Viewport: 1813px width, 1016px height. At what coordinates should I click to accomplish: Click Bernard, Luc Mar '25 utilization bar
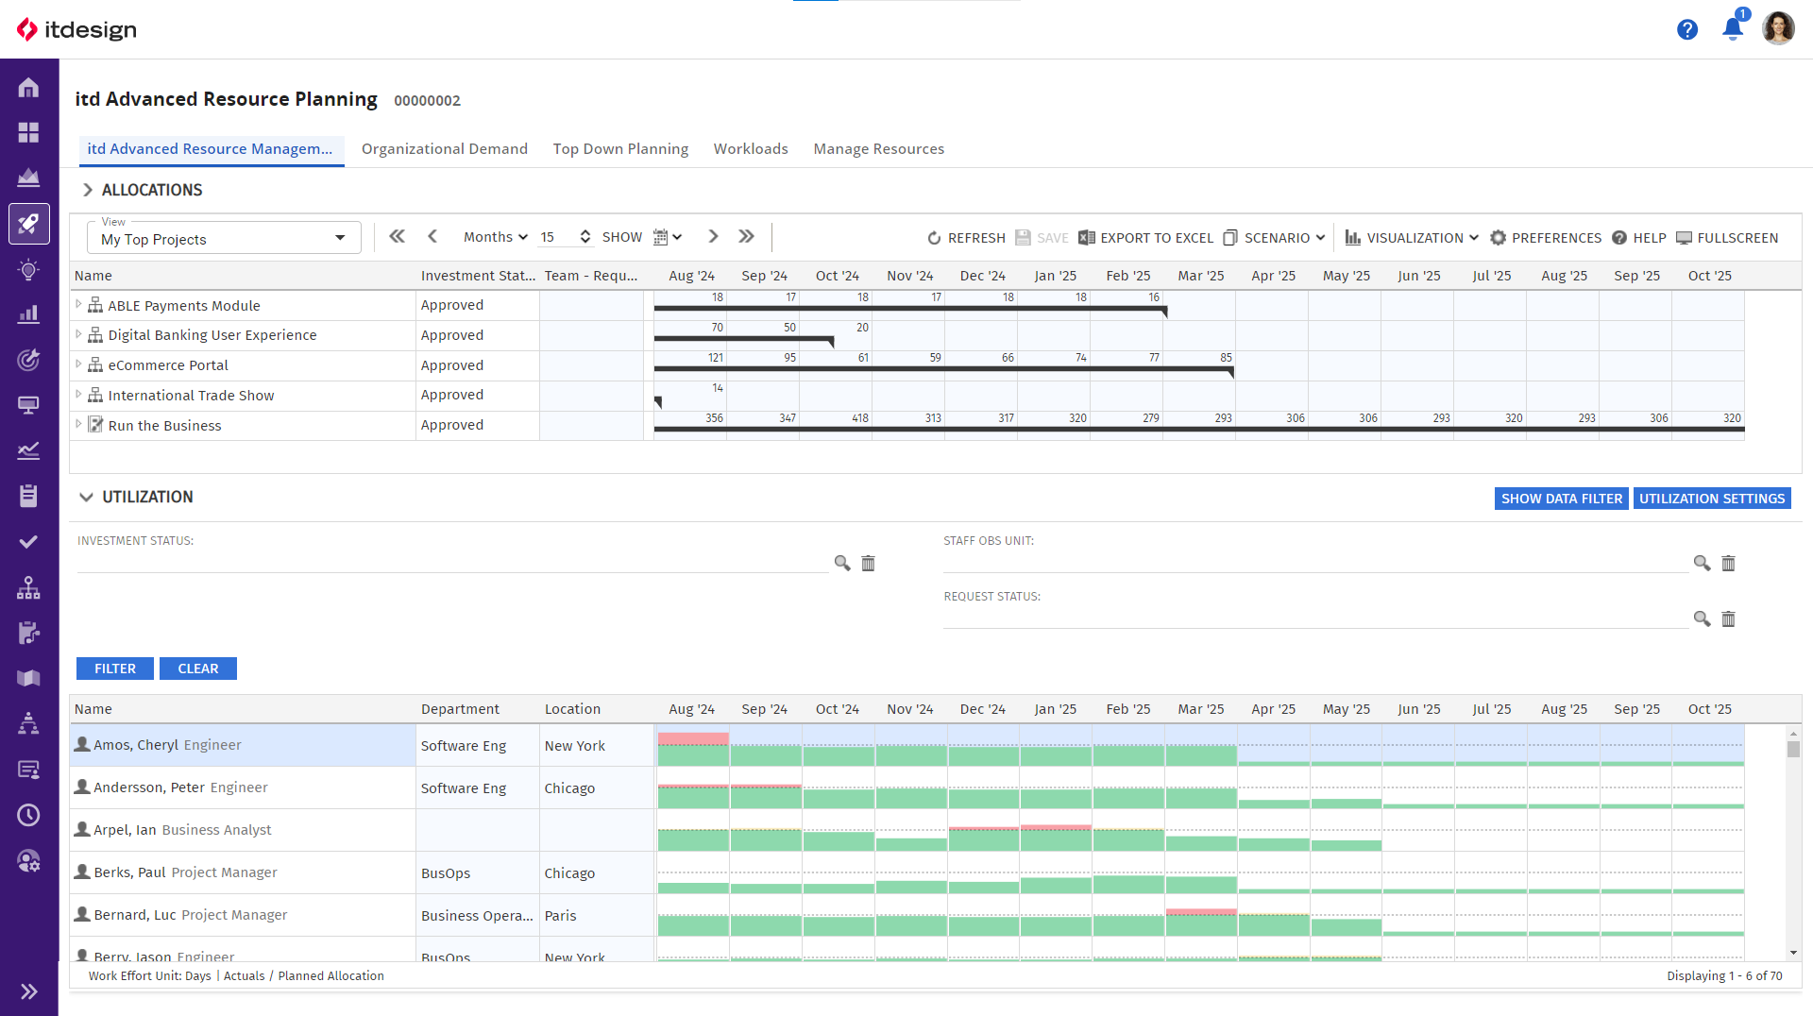[1201, 922]
